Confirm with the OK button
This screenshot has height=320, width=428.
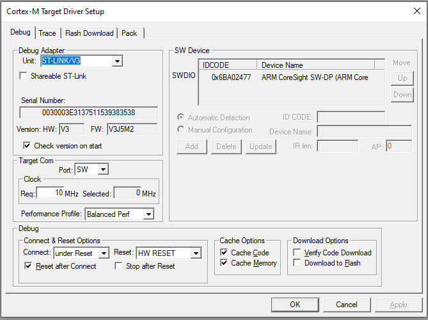point(295,305)
